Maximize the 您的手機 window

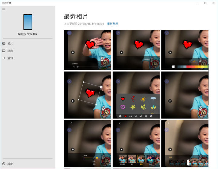(x=205, y=3)
